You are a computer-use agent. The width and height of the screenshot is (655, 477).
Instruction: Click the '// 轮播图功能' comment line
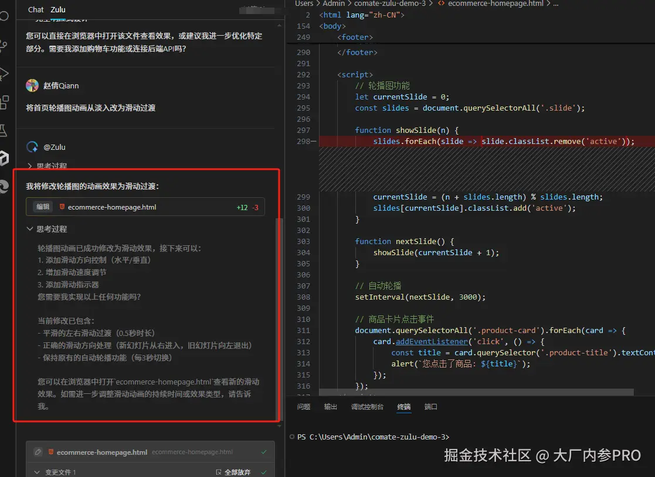[x=382, y=85]
